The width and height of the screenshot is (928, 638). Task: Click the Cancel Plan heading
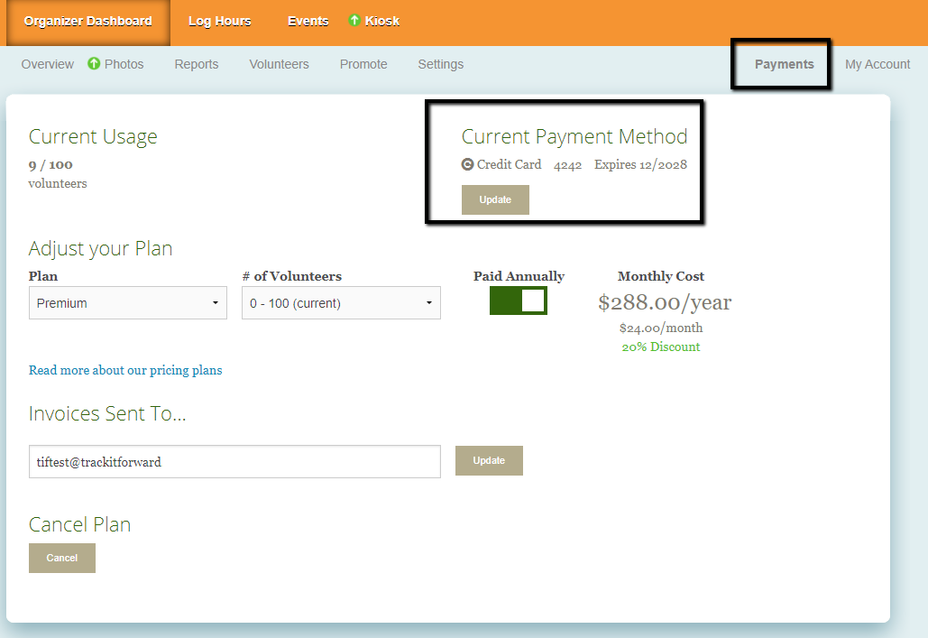(80, 524)
